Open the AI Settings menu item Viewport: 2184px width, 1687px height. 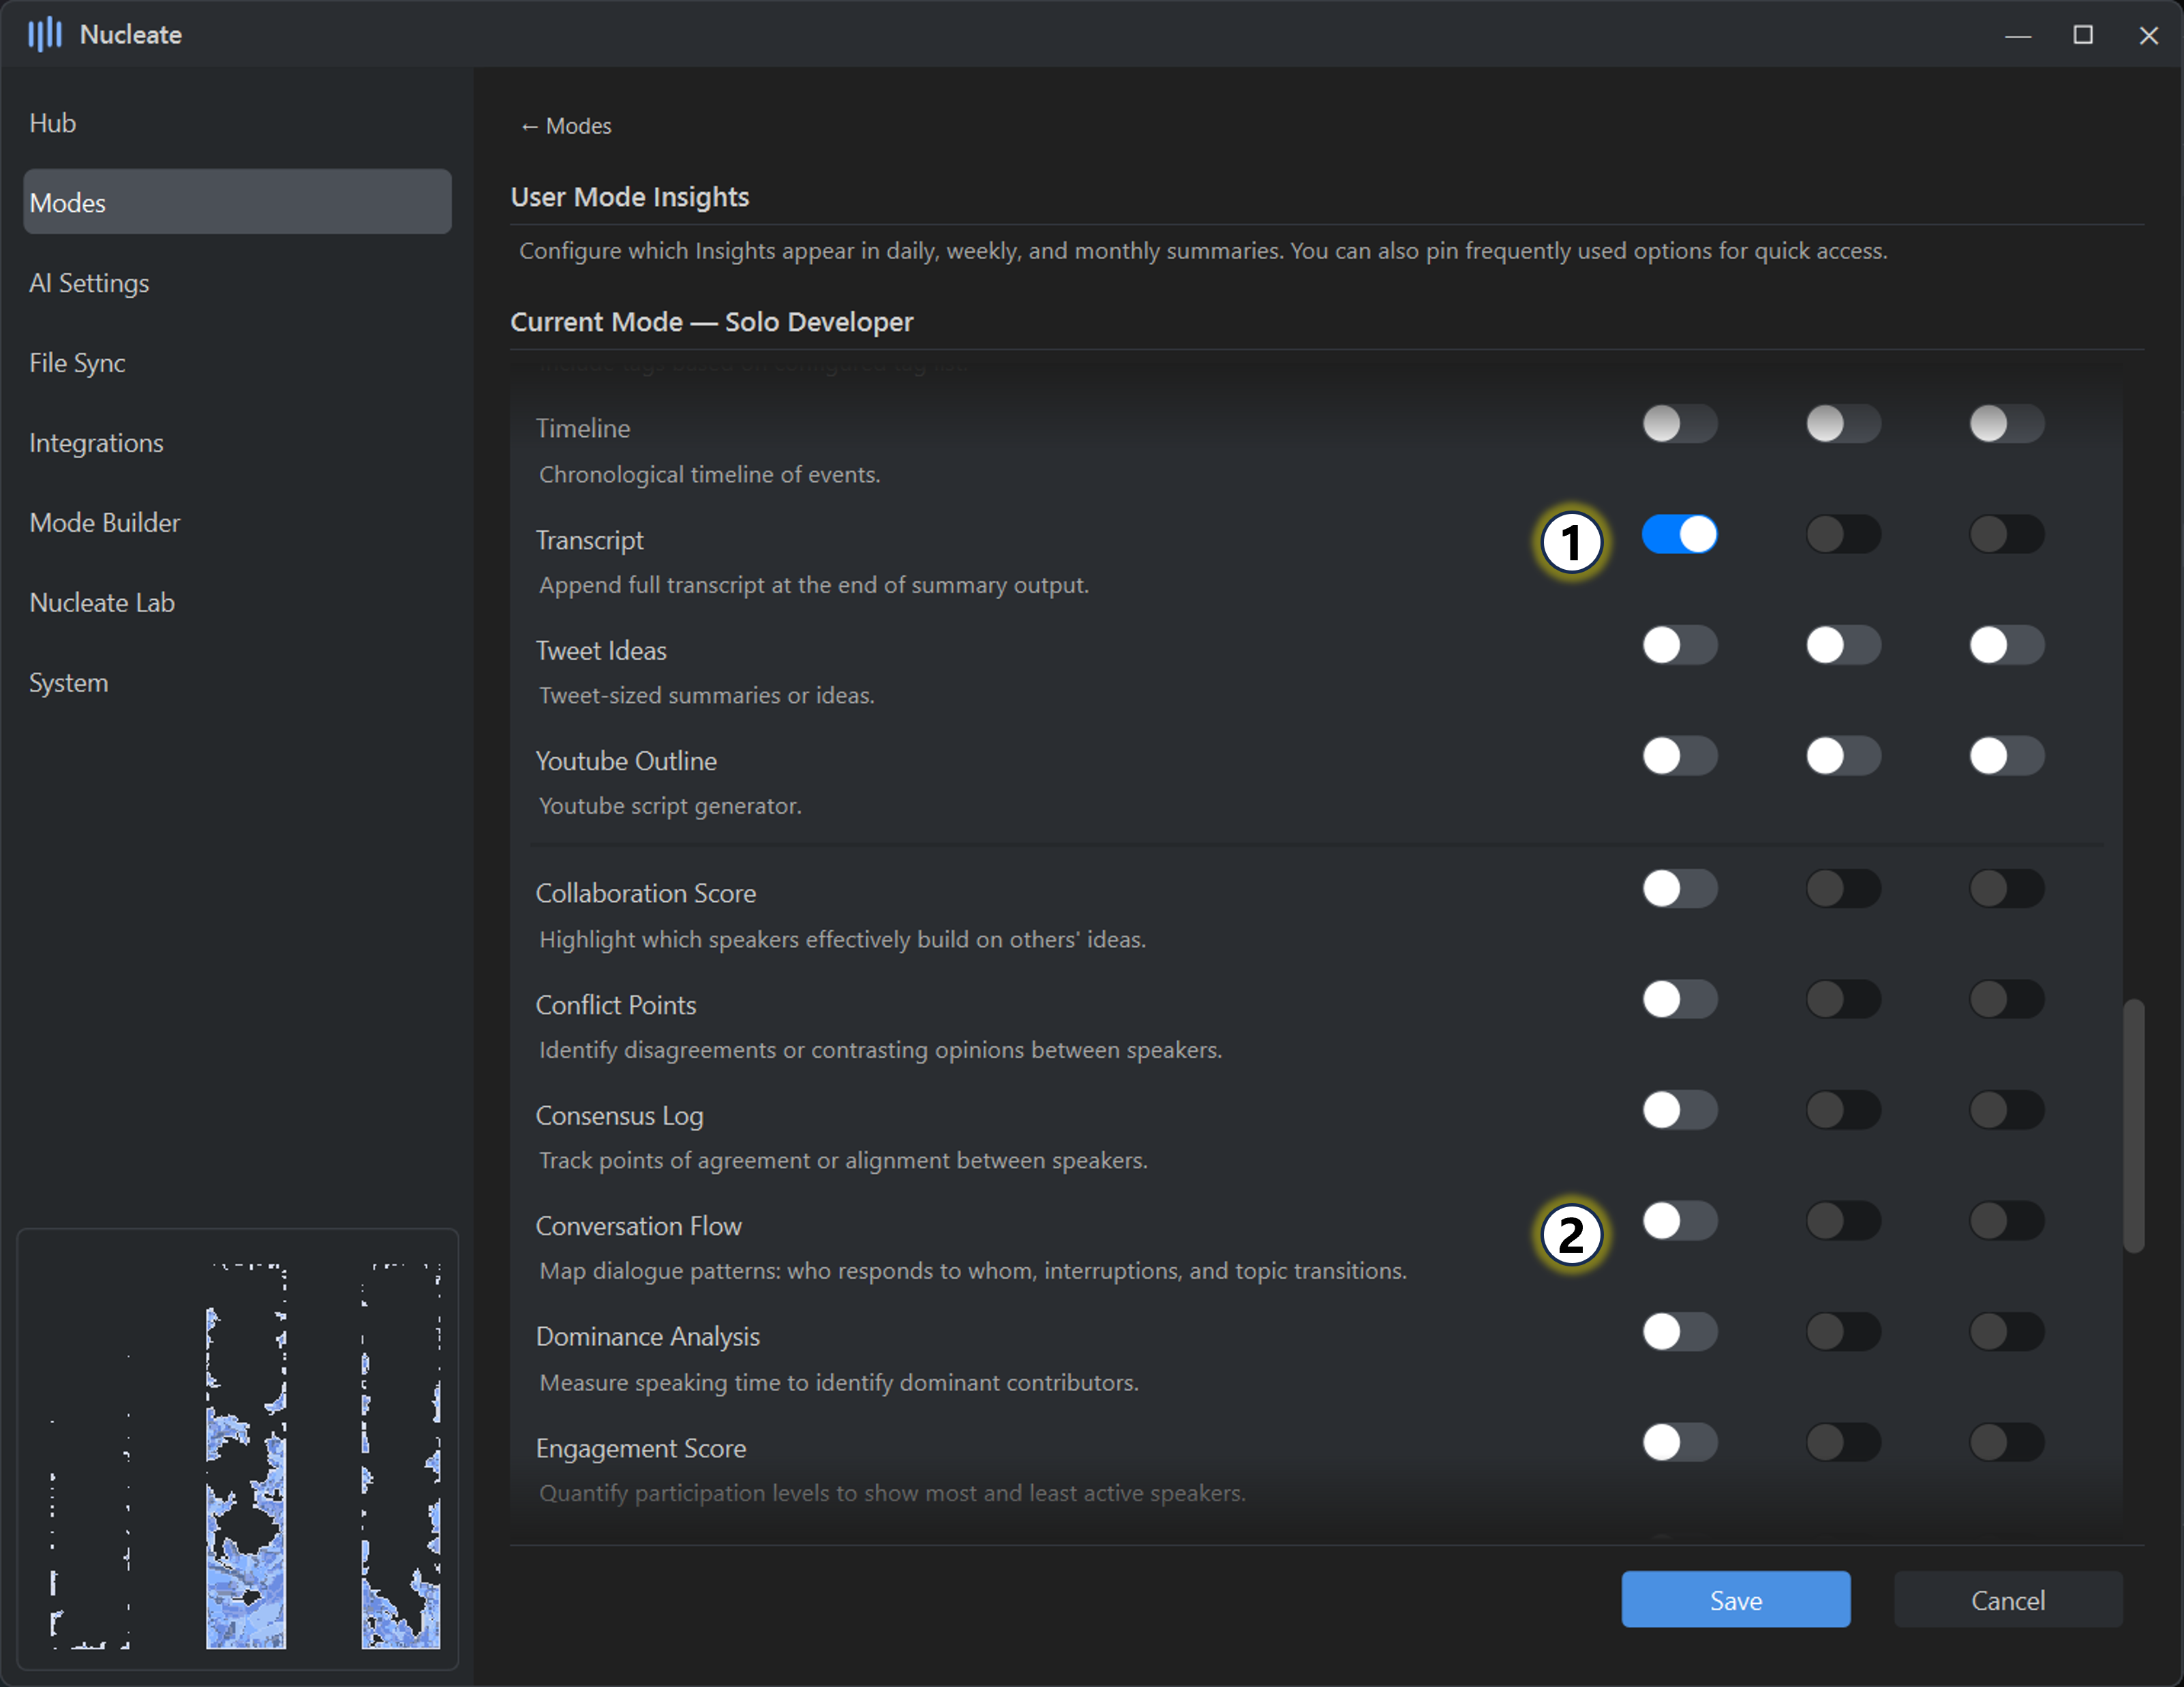[89, 283]
